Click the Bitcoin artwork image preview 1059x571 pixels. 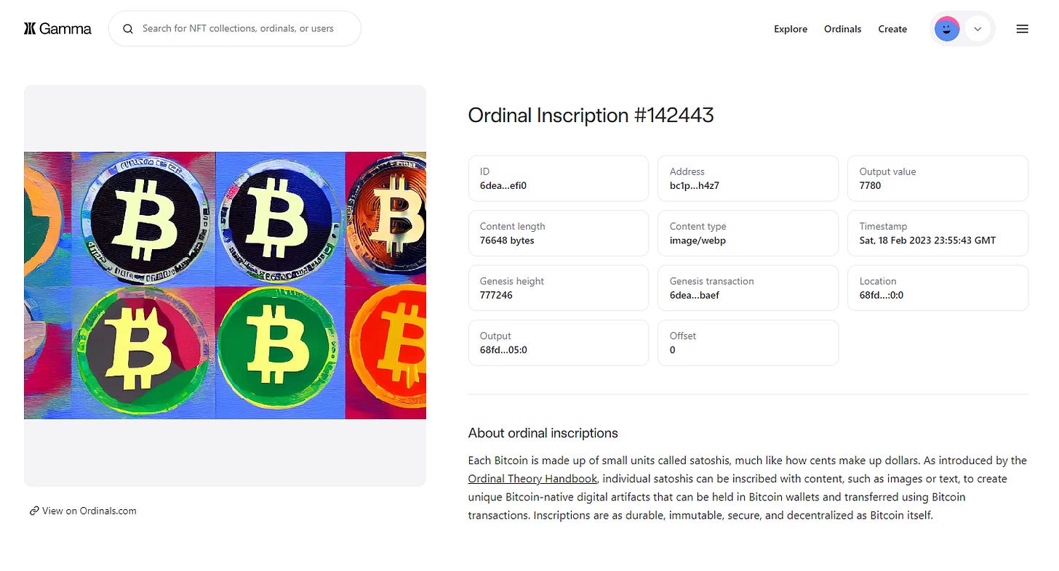(x=225, y=285)
